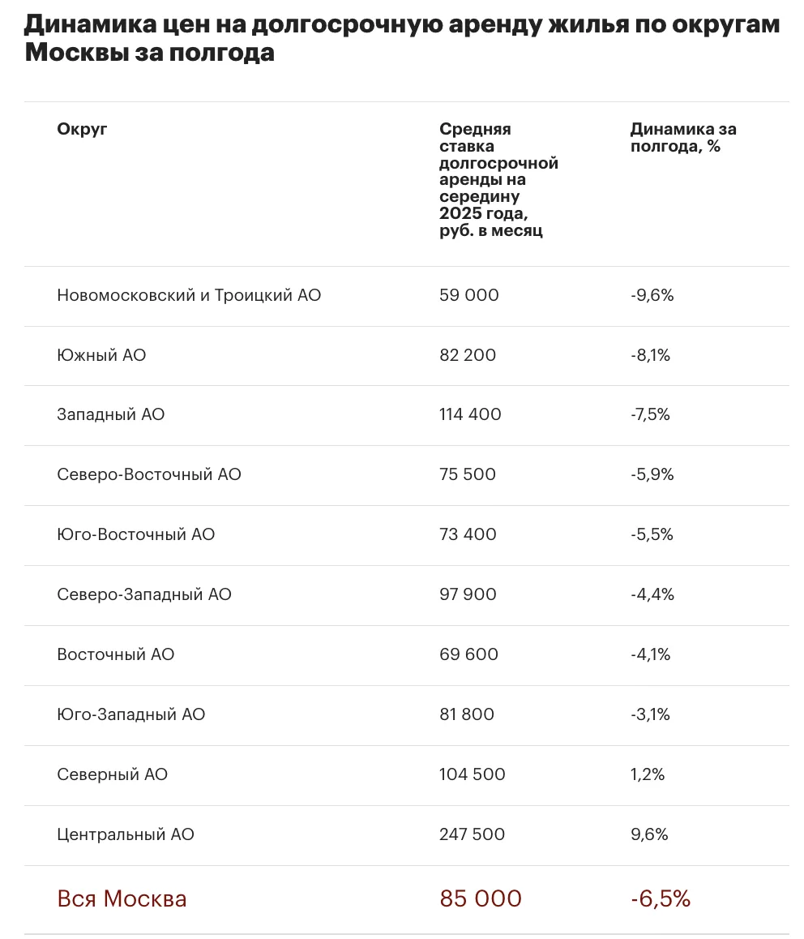Click the table title about Moscow rent dynamics
The height and width of the screenshot is (939, 804).
[401, 39]
